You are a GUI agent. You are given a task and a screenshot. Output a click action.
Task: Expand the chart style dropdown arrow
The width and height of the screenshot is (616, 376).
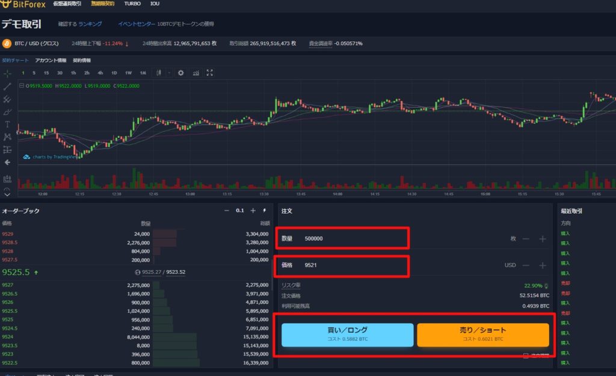(169, 73)
